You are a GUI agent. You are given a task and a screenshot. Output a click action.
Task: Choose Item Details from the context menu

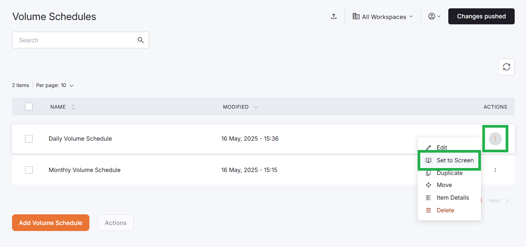click(x=453, y=198)
